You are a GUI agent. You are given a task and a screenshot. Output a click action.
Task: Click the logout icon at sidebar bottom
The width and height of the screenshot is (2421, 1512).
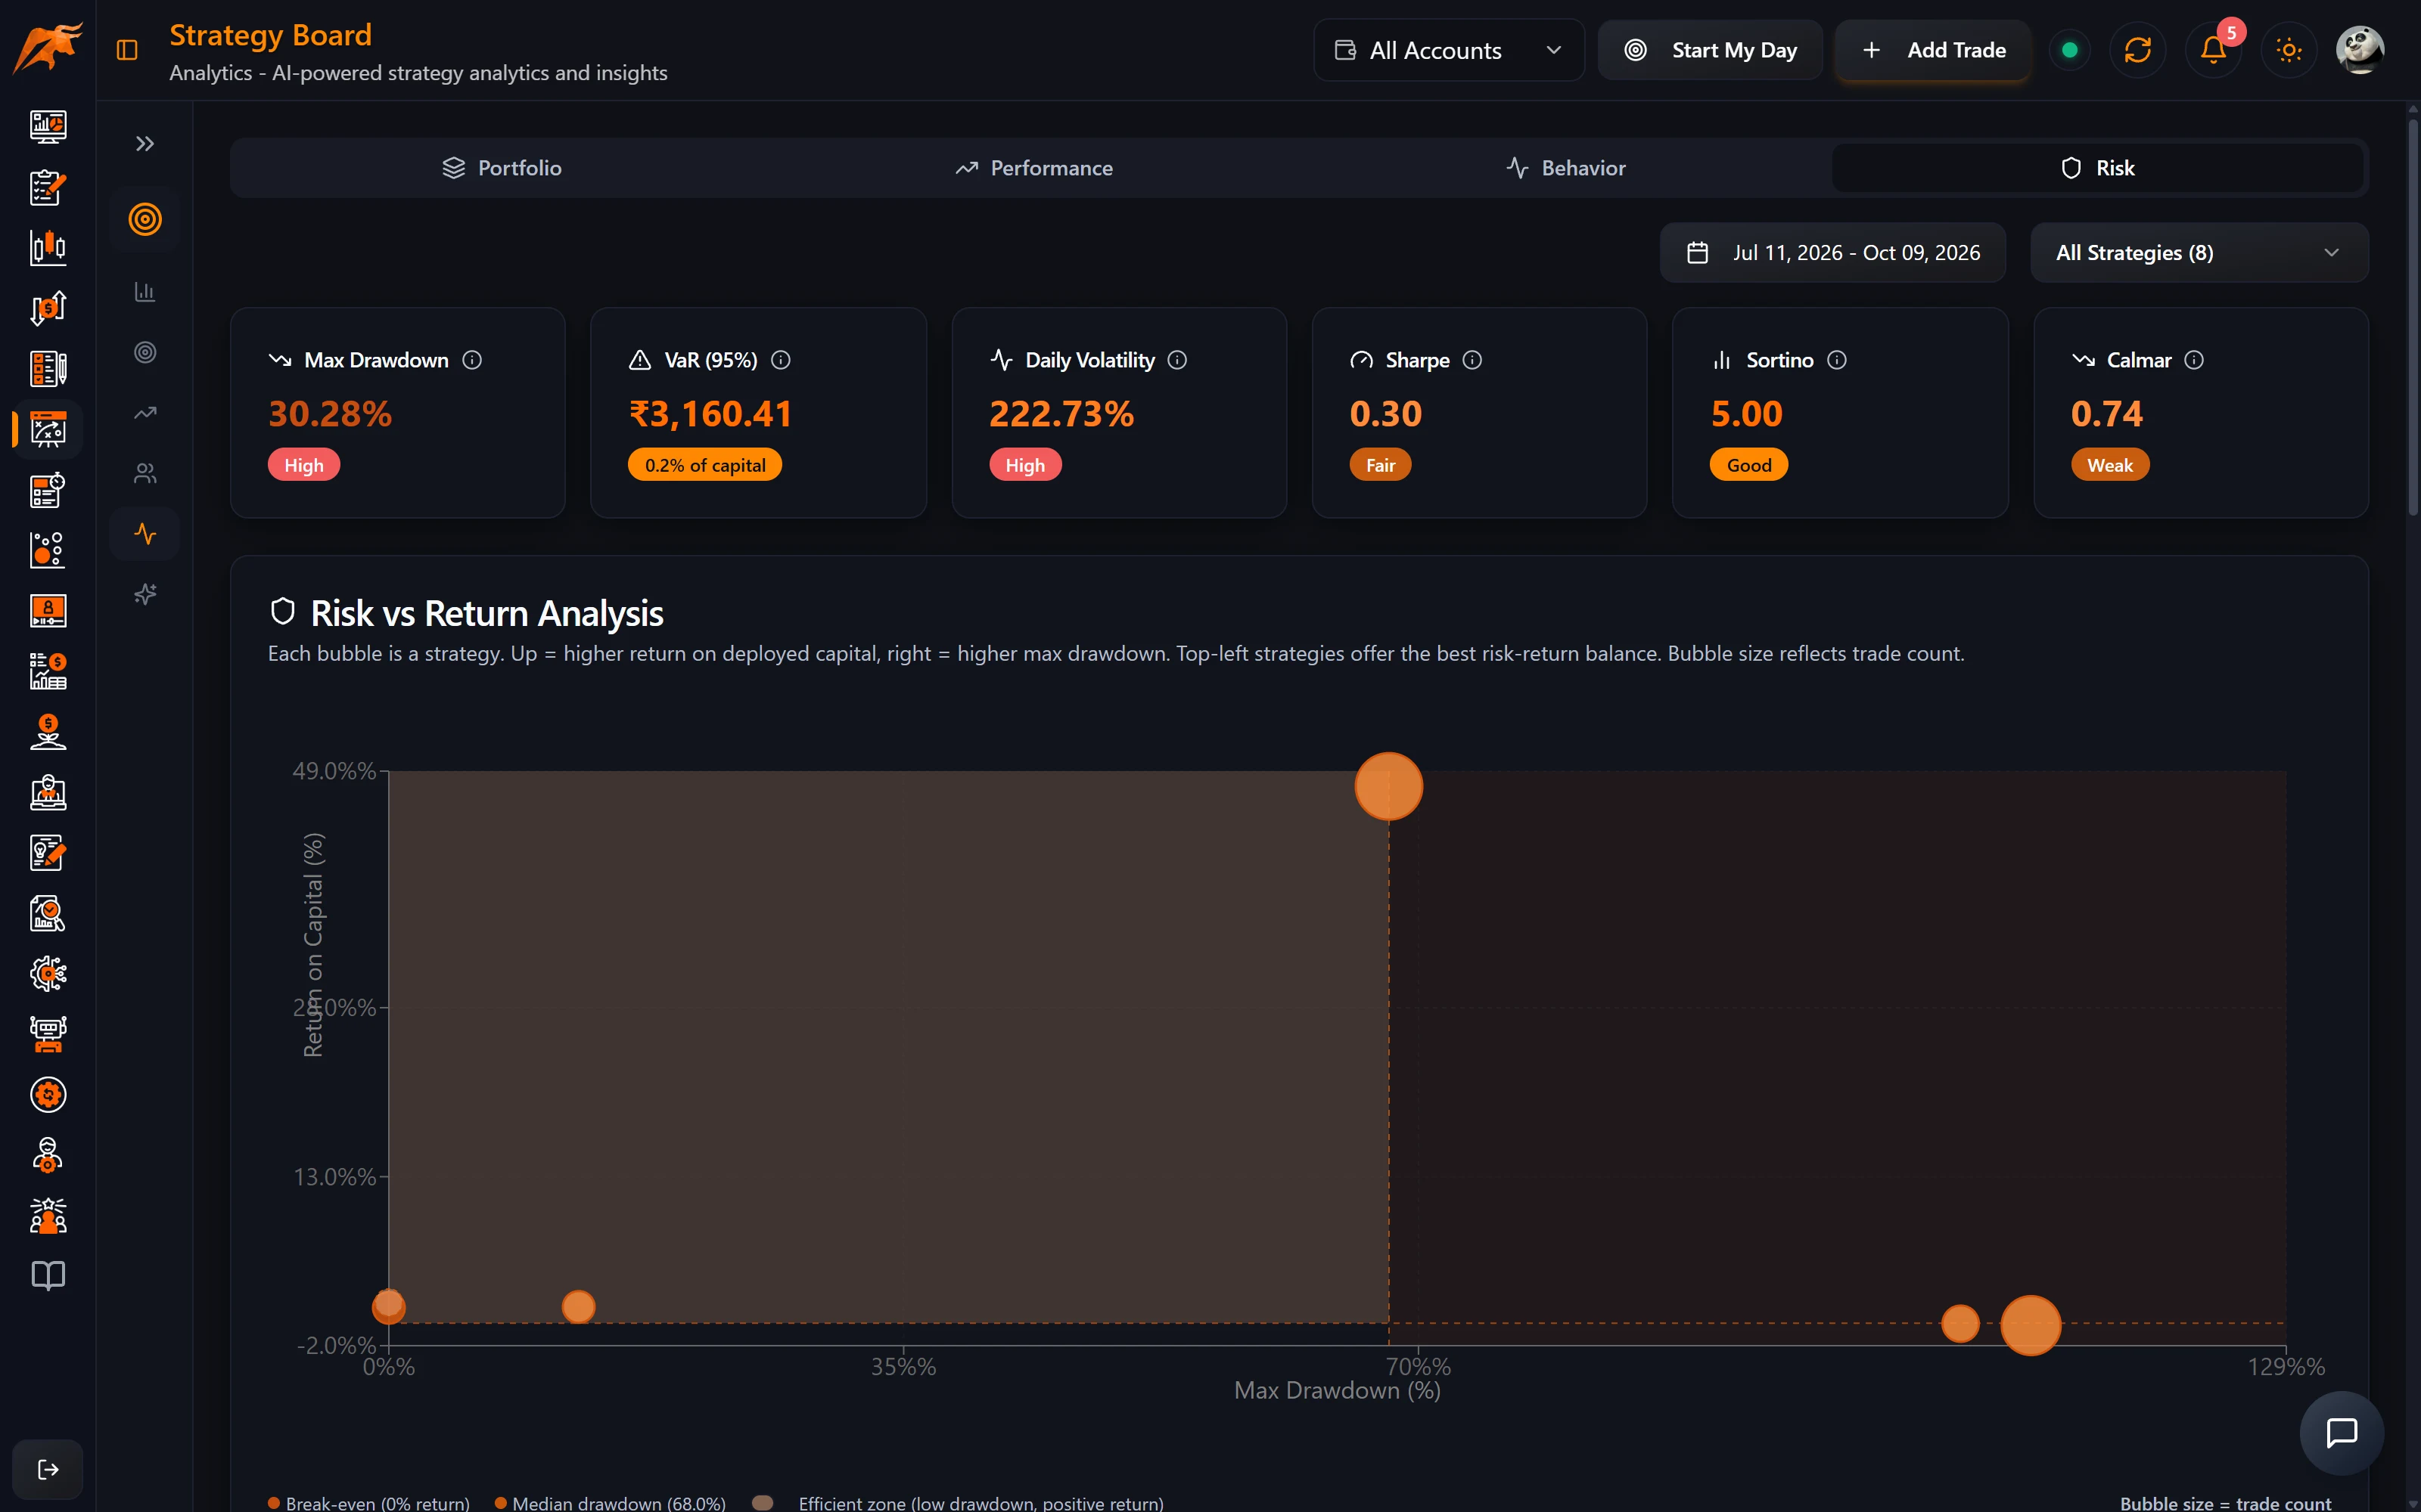[48, 1469]
